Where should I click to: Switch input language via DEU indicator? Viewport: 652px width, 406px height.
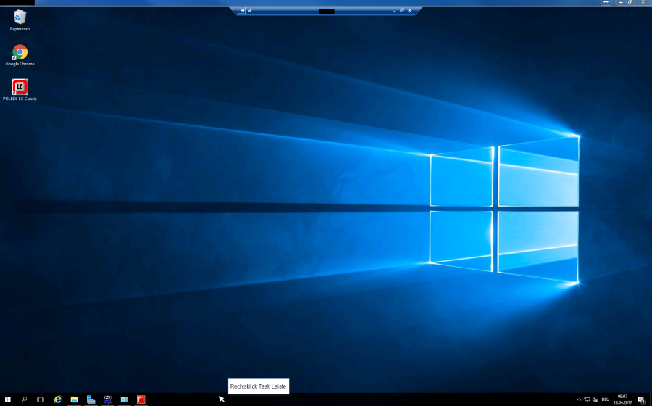(605, 399)
